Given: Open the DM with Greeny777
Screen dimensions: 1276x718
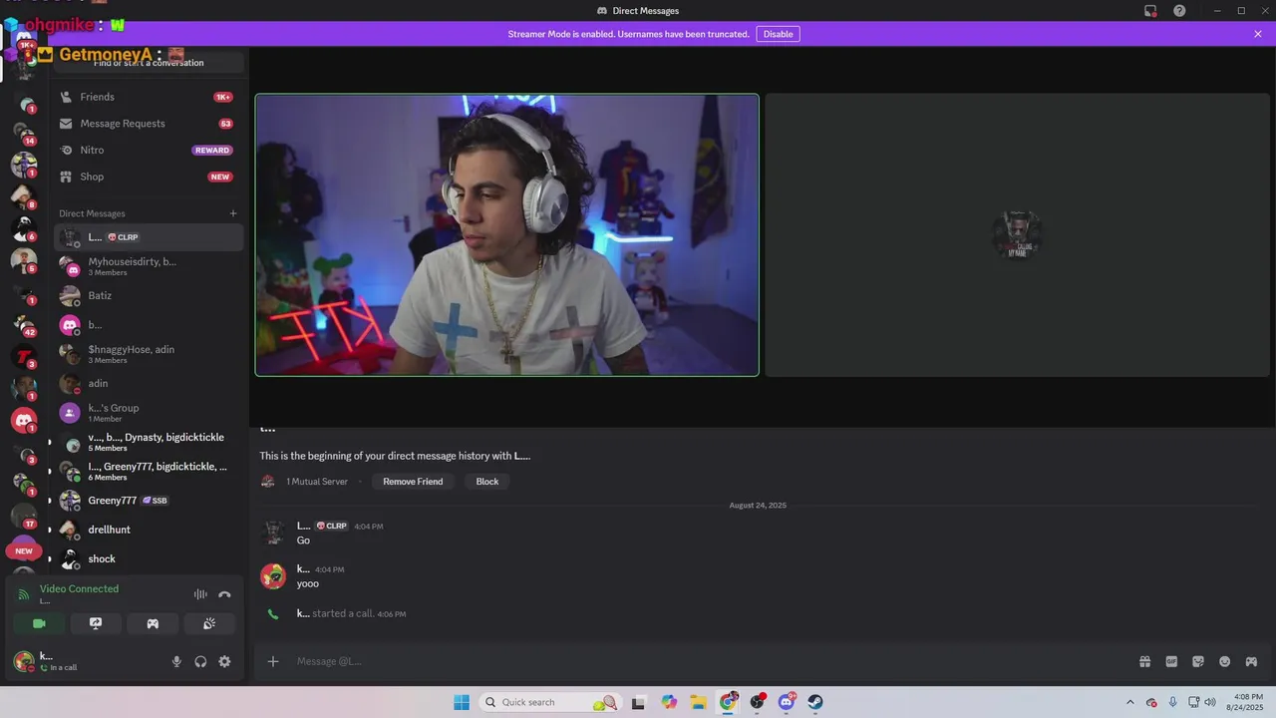Looking at the screenshot, I should point(149,501).
